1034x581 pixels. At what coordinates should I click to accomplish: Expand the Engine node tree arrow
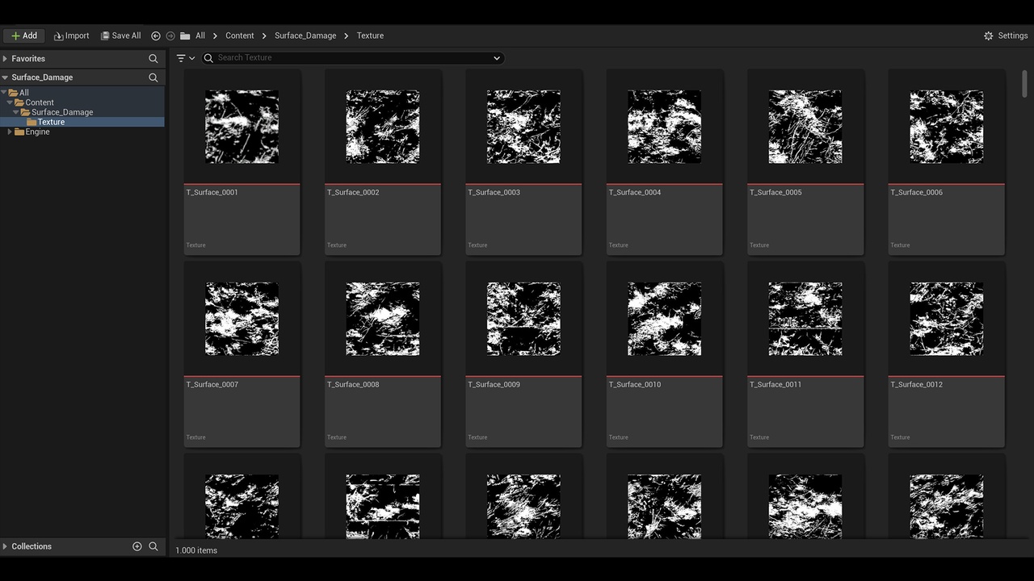click(10, 132)
